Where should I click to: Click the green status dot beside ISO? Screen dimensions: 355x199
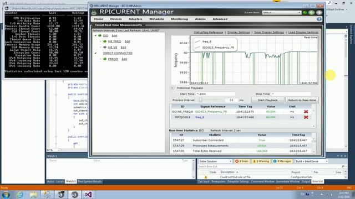click(100, 35)
